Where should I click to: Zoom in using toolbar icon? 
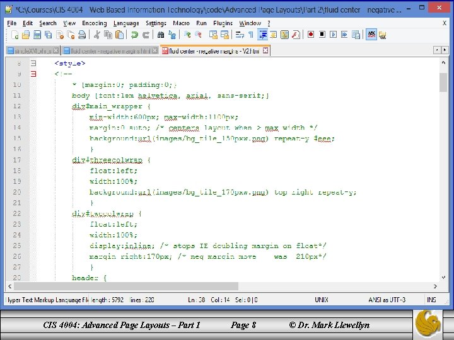click(x=187, y=35)
